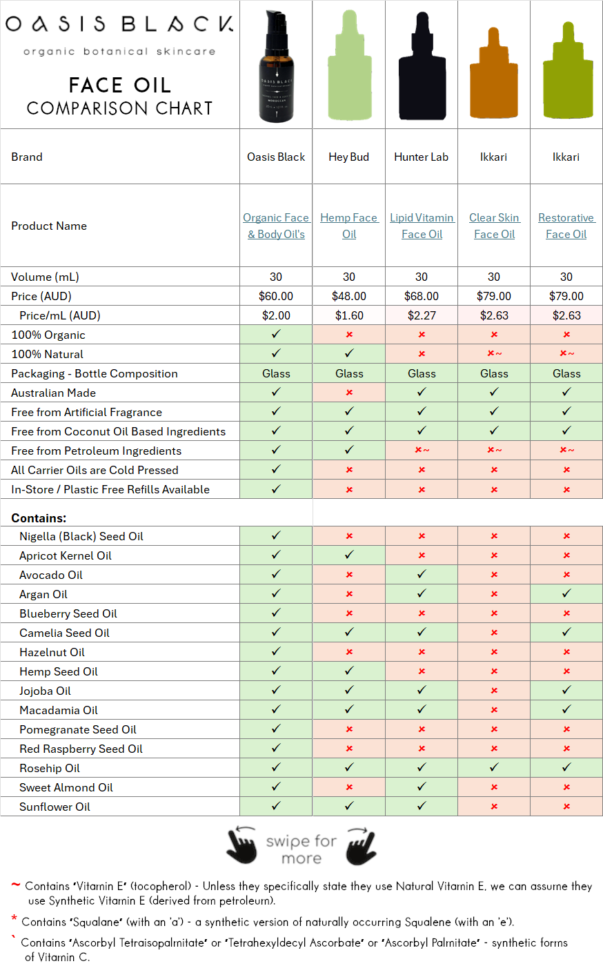Click the Camelia Seed Oil row label
The height and width of the screenshot is (966, 603).
[64, 633]
